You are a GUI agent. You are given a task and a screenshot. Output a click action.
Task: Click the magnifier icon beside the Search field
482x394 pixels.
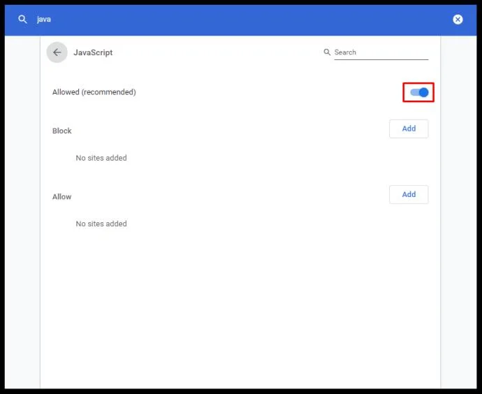coord(327,52)
